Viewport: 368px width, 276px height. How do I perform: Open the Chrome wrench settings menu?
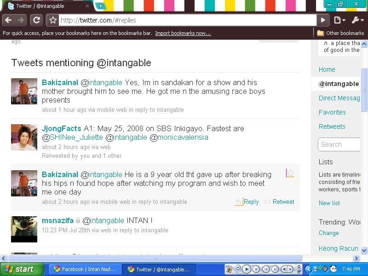(x=357, y=20)
